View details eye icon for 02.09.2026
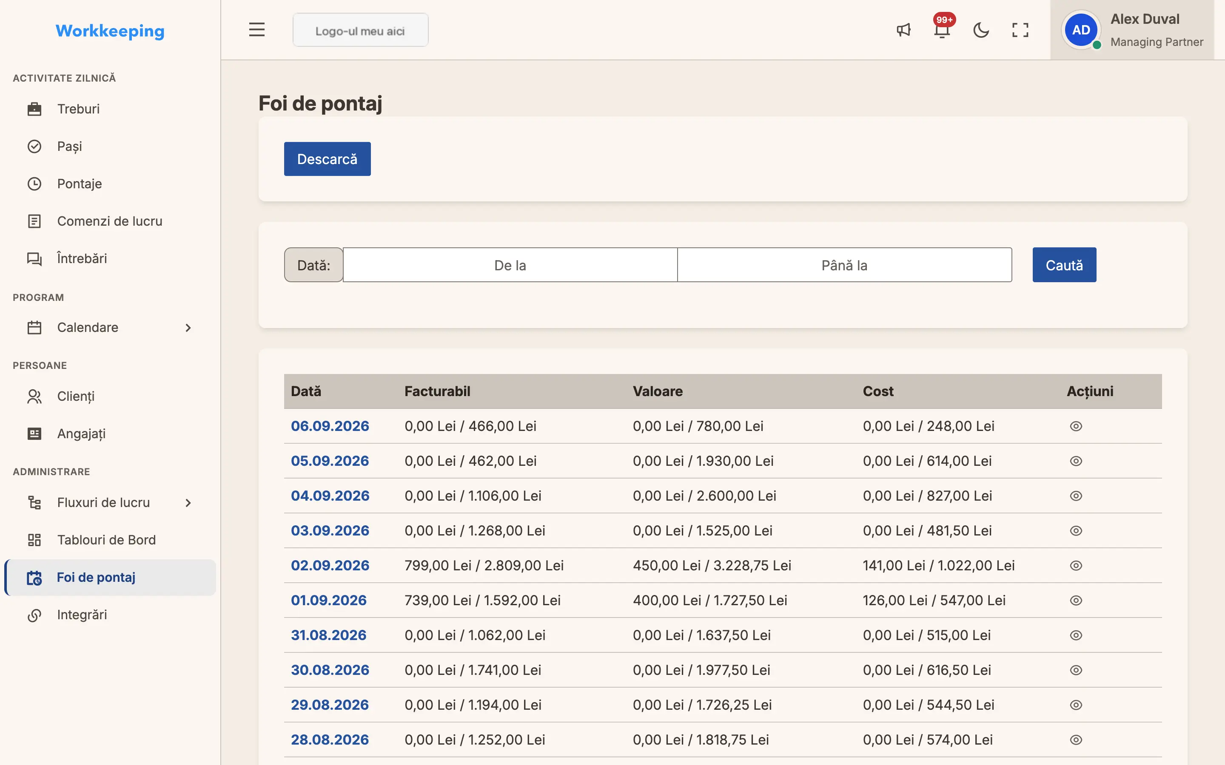This screenshot has height=765, width=1225. tap(1076, 565)
